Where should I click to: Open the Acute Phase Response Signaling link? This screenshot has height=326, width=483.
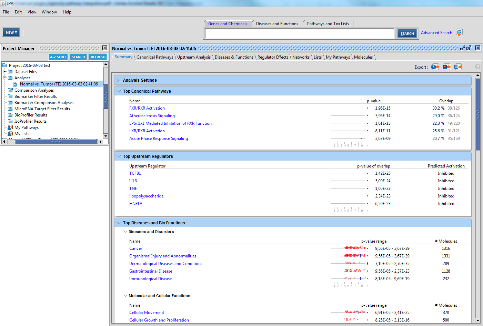tap(159, 139)
